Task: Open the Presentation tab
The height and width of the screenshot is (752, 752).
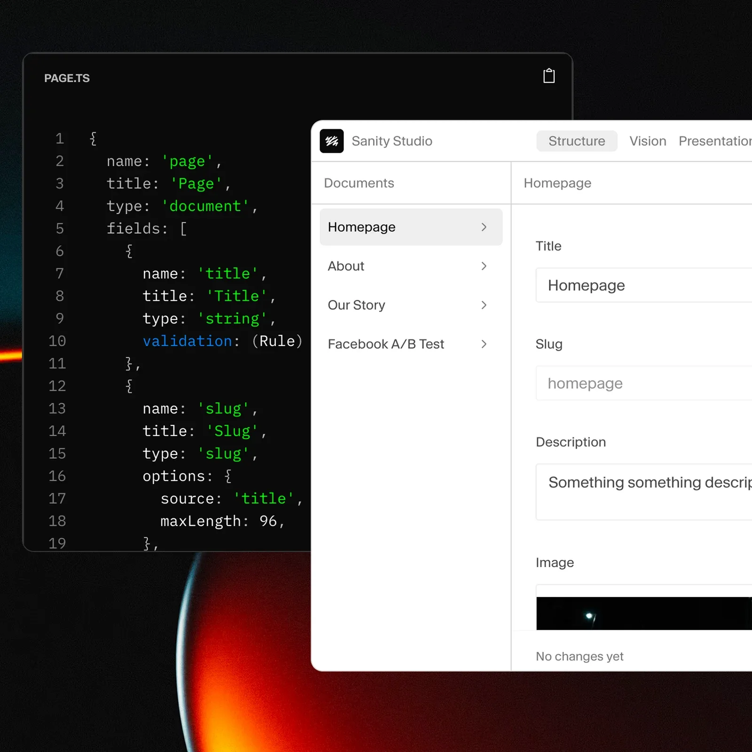Action: point(715,141)
